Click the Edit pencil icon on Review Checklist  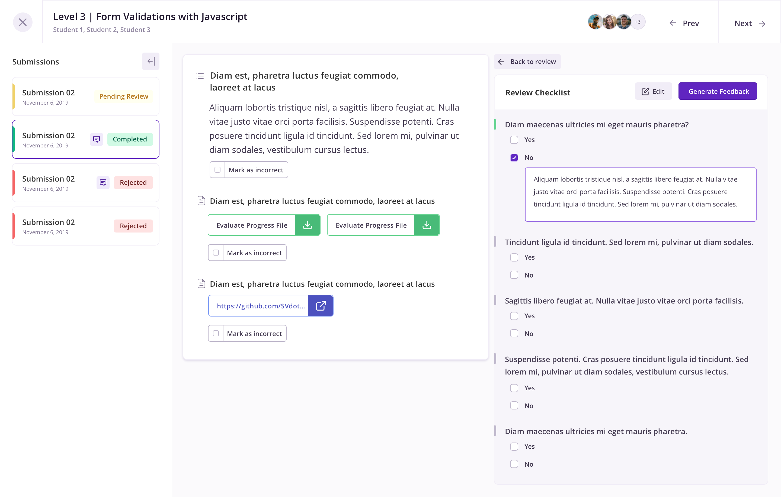pyautogui.click(x=645, y=91)
